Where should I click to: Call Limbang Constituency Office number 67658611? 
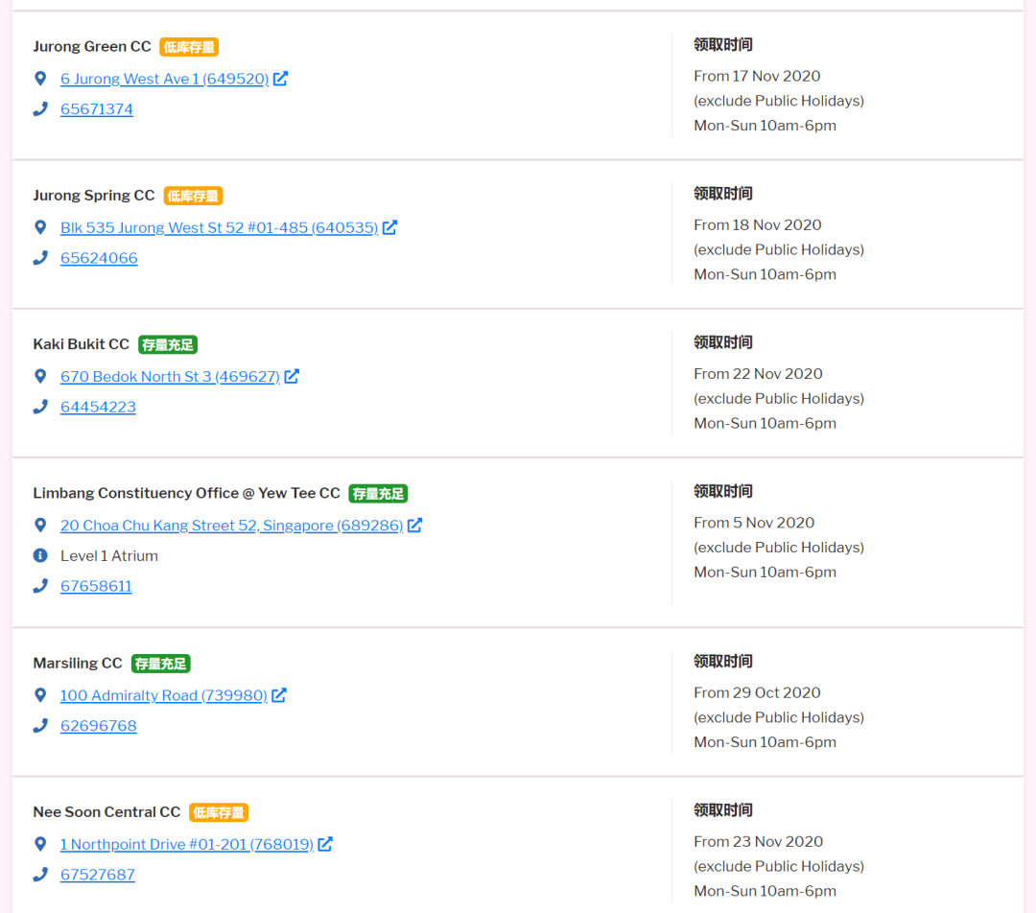(x=96, y=586)
